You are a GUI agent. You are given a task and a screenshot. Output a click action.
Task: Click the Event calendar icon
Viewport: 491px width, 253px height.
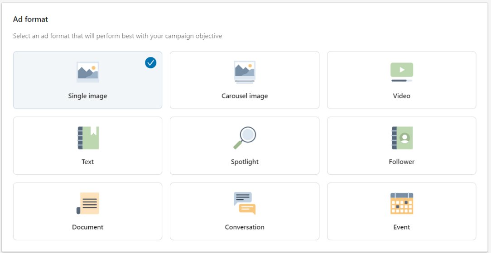(x=402, y=203)
